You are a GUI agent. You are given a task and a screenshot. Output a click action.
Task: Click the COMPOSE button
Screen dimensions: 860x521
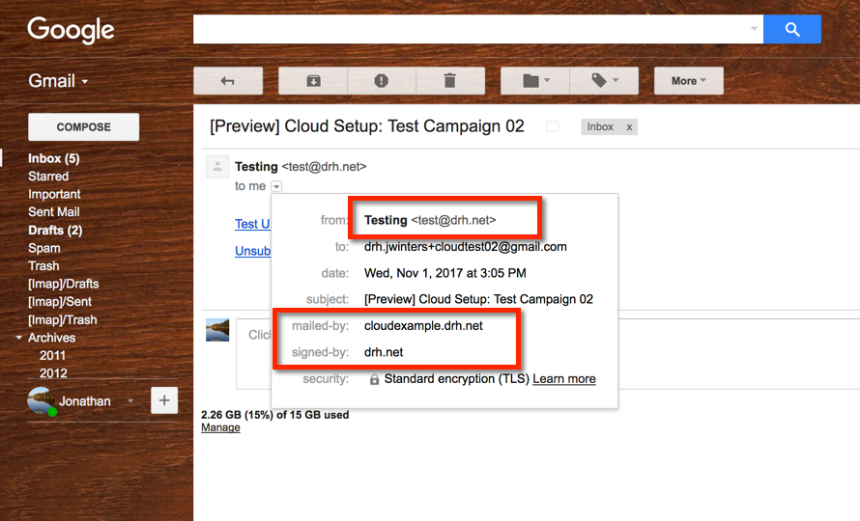point(83,127)
